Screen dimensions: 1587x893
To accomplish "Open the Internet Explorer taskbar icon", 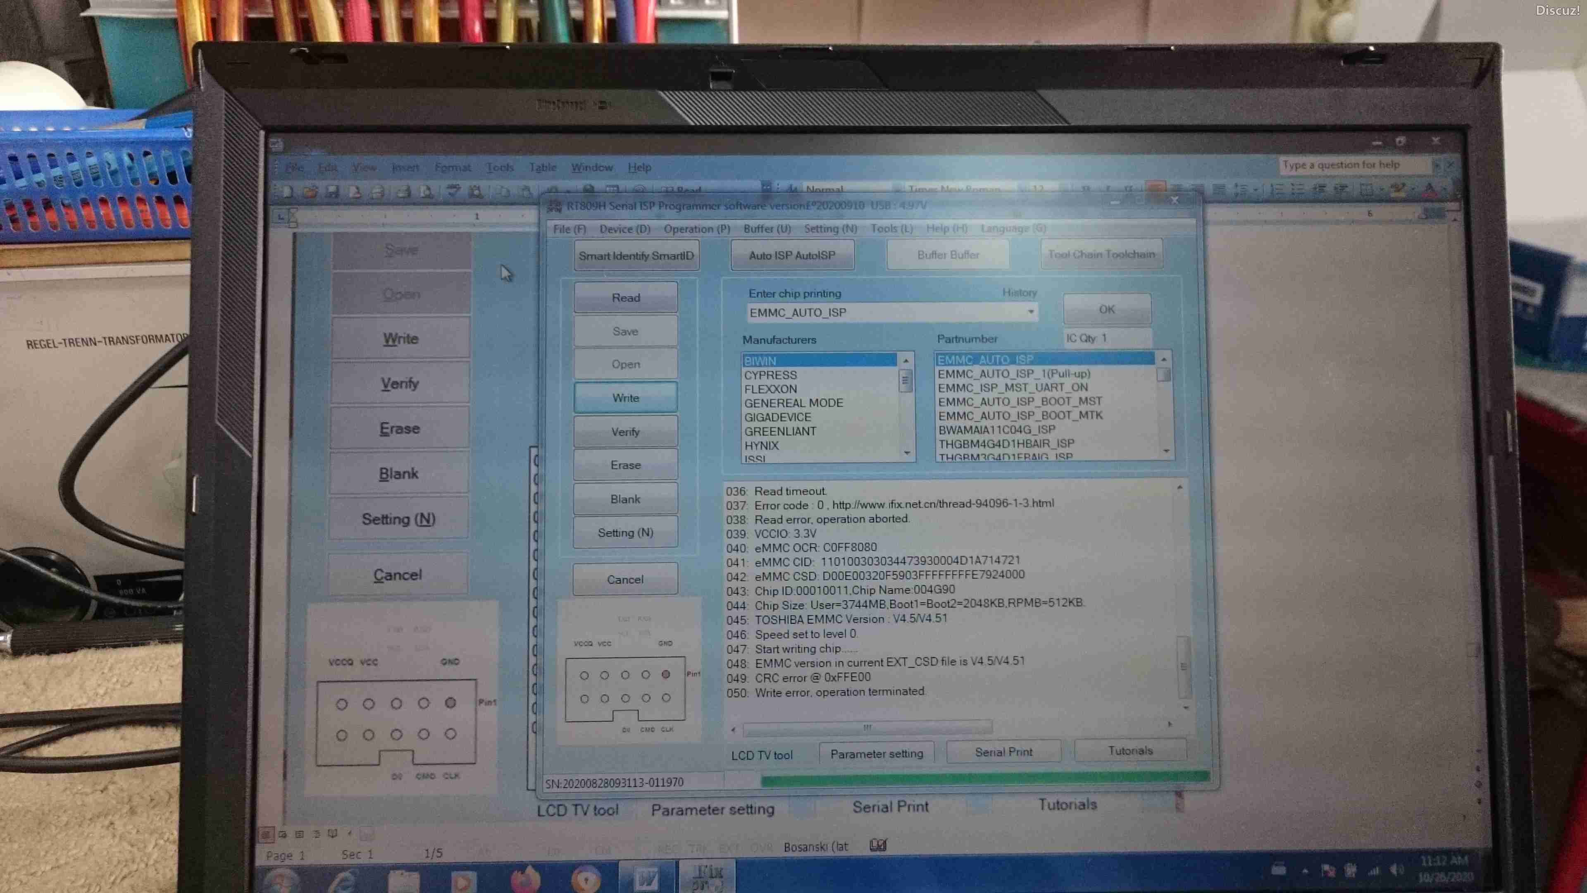I will pos(343,880).
